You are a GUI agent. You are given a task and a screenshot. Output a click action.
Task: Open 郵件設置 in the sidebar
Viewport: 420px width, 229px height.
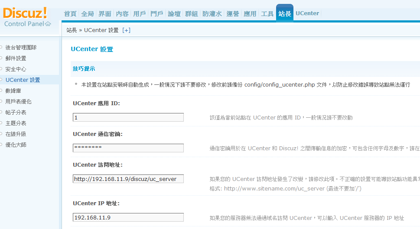pyautogui.click(x=16, y=58)
